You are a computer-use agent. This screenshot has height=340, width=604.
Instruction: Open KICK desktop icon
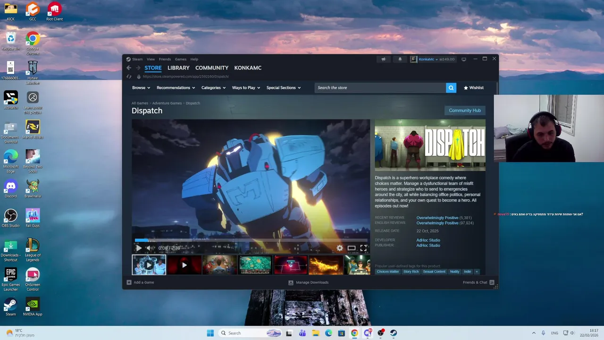pos(10,11)
